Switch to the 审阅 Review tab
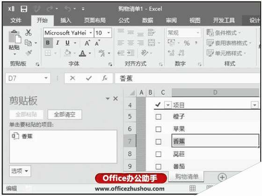 point(171,21)
